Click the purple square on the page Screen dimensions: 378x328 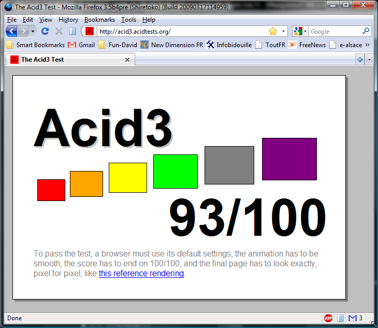coord(289,159)
